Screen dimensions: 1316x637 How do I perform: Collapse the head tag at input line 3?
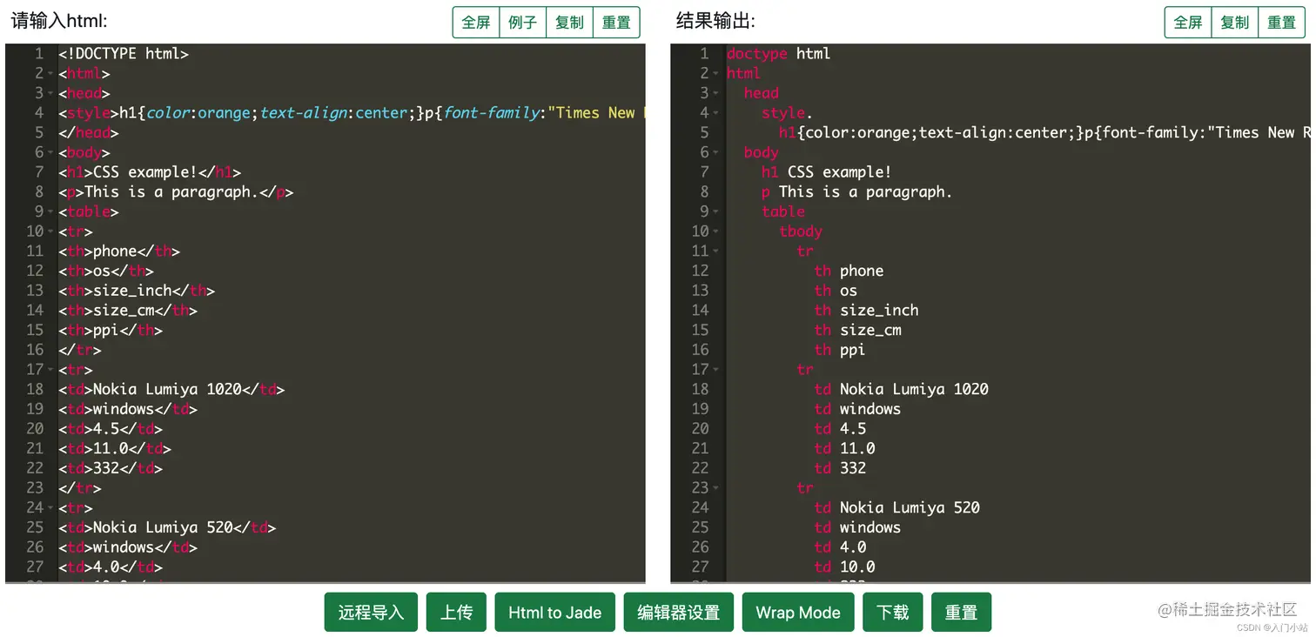point(50,94)
